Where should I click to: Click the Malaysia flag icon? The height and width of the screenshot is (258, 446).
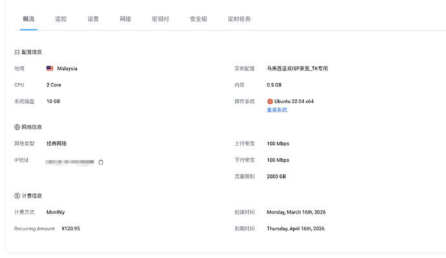tap(50, 68)
